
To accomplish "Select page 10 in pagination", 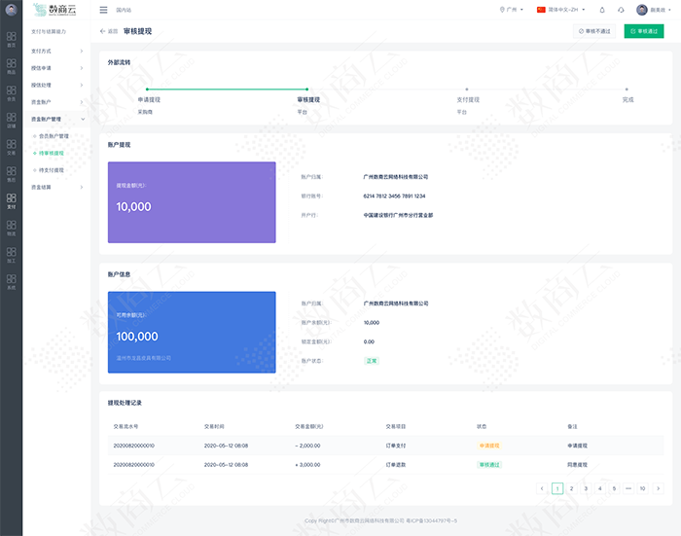I will [642, 488].
